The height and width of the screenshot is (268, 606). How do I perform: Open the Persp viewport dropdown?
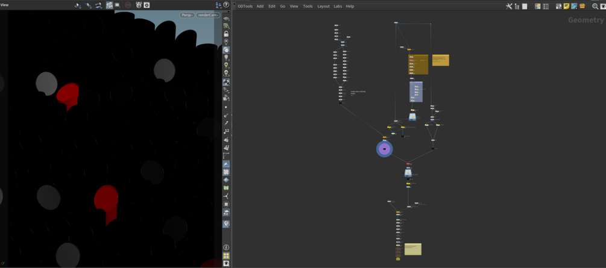(x=187, y=15)
